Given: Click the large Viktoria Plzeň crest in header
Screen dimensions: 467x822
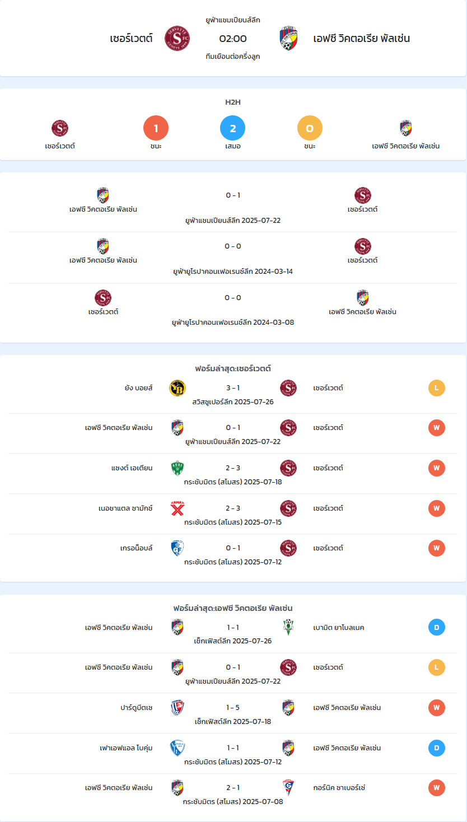Looking at the screenshot, I should coord(288,38).
